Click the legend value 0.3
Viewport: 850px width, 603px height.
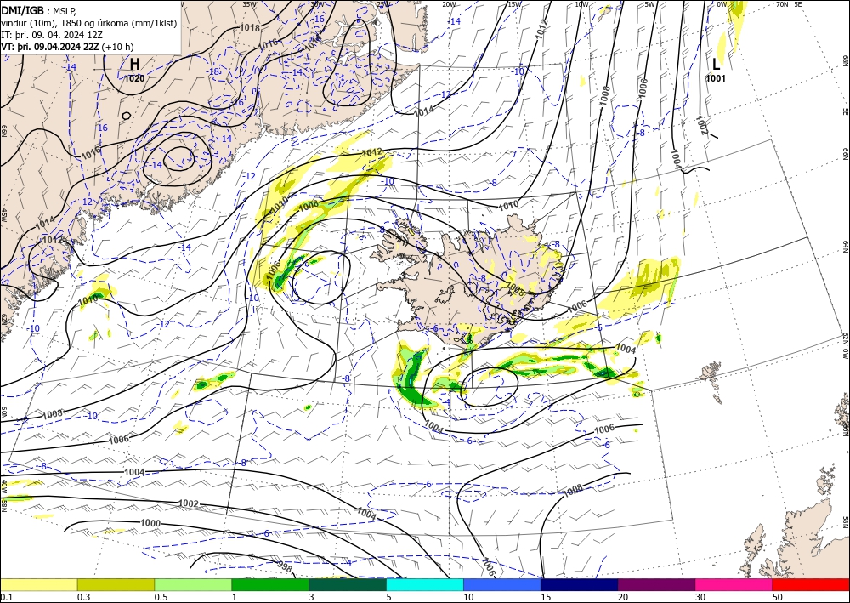point(83,597)
